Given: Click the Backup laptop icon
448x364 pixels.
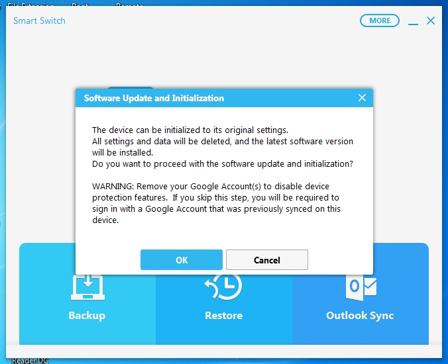Looking at the screenshot, I should (87, 287).
